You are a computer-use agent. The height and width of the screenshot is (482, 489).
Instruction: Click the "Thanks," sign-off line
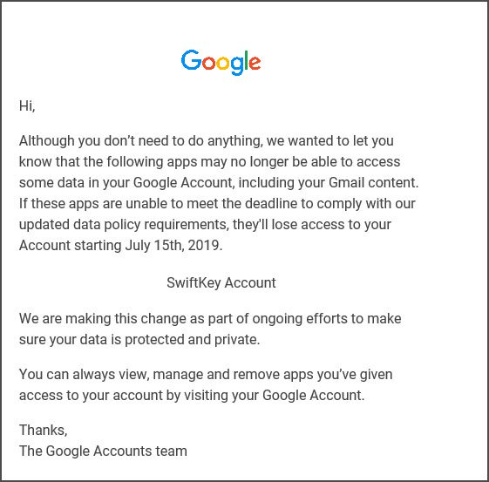[x=44, y=431]
